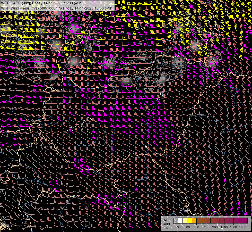Click the legend value 100
Viewport: 252px width, 232px height.
point(178,227)
